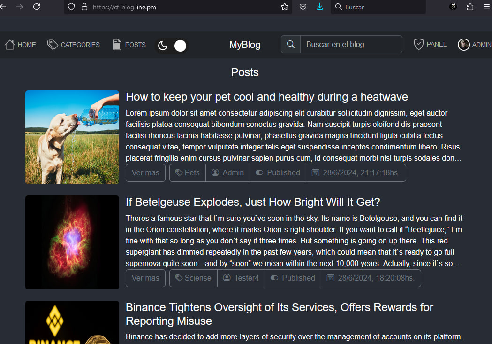Screen dimensions: 492x344
Task: Click the Tester4 author badge
Action: (x=241, y=278)
